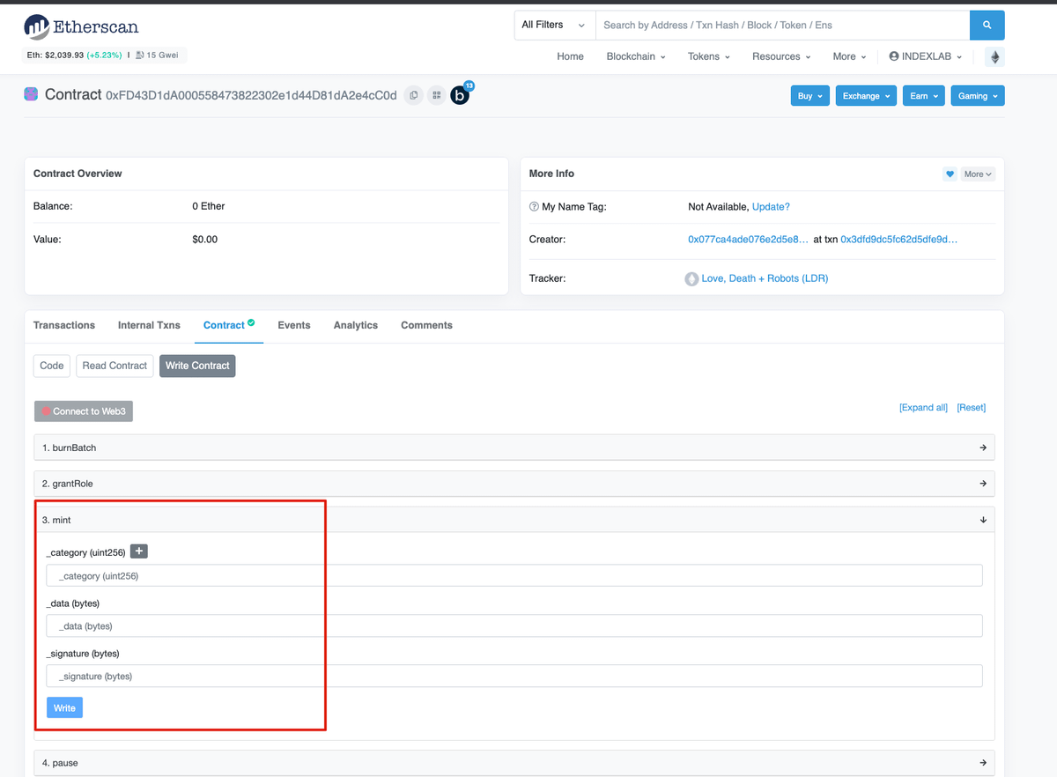This screenshot has height=777, width=1057.
Task: Show the contract address QR code
Action: click(436, 95)
